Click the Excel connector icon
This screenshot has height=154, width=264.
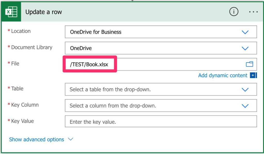[11, 12]
